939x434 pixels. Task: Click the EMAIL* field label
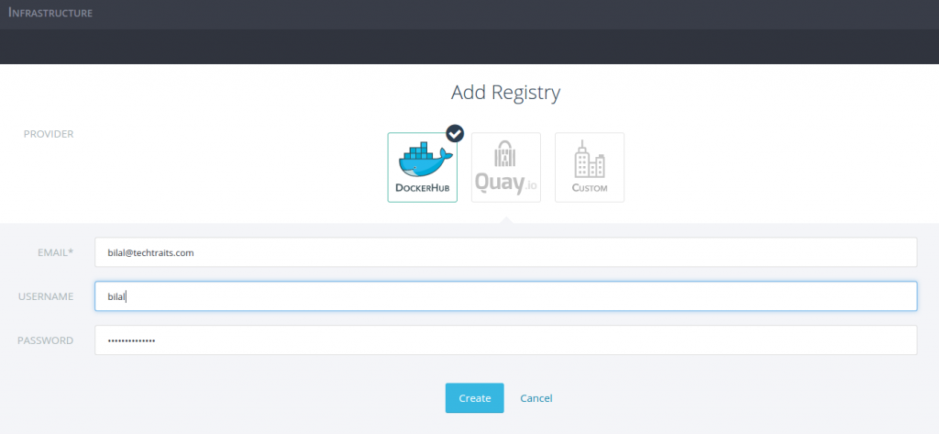click(51, 252)
